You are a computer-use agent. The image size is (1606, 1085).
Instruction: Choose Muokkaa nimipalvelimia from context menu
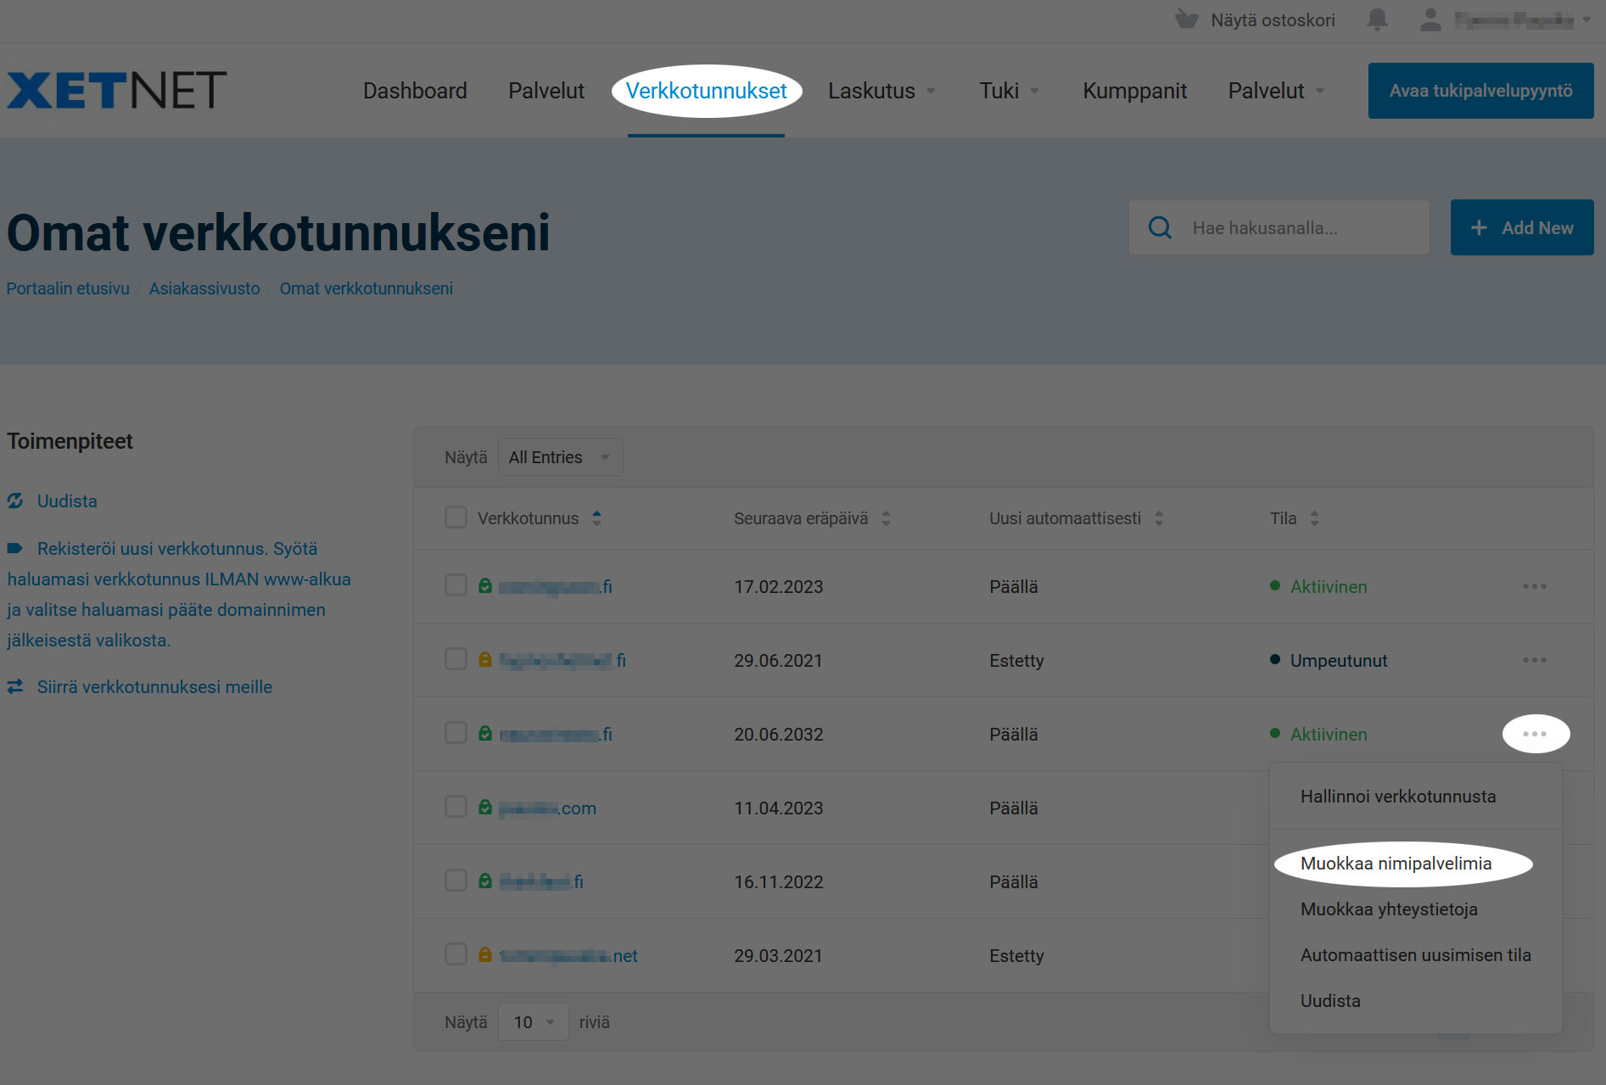1396,864
